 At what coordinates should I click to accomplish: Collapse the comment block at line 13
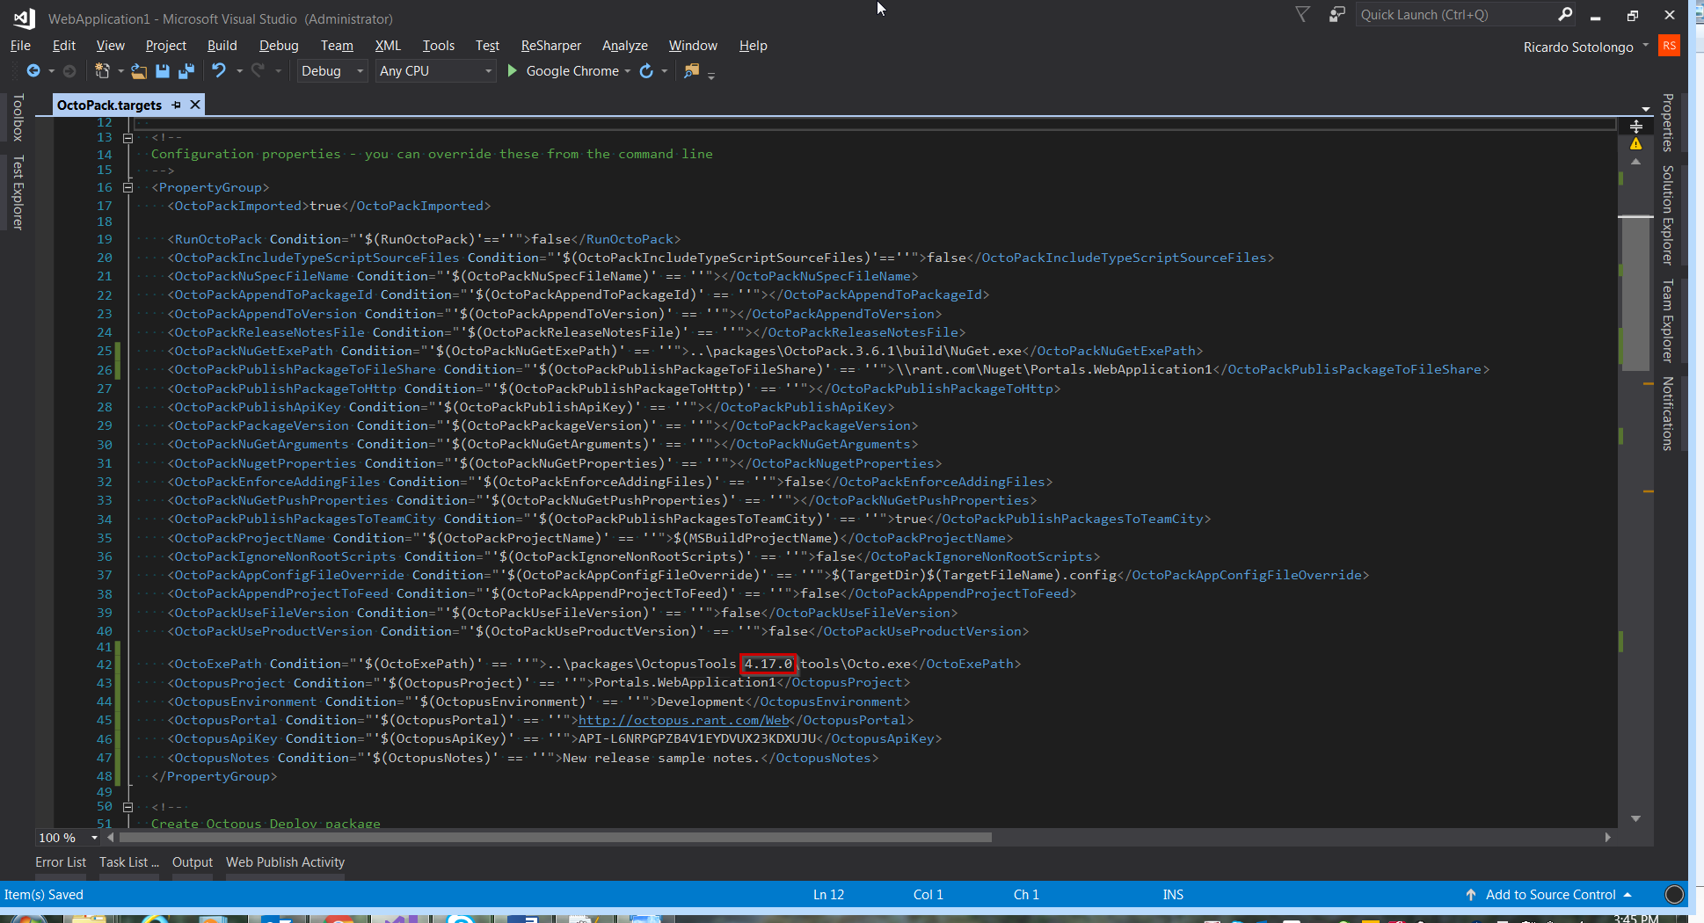127,138
